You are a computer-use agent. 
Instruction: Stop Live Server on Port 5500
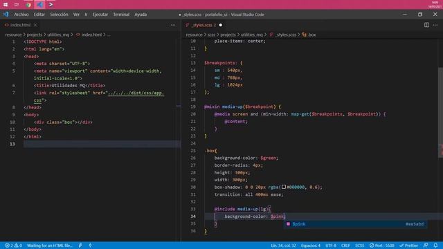coord(381,246)
